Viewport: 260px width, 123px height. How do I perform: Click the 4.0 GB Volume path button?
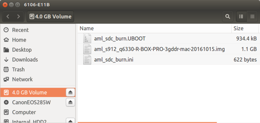pyautogui.click(x=50, y=17)
